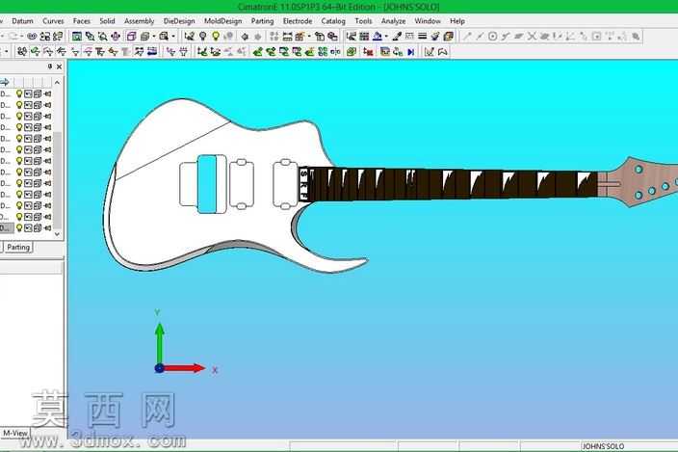Click the grey magnifier at the toolbar's right end
Image resolution: width=678 pixels, height=452 pixels.
pos(636,37)
